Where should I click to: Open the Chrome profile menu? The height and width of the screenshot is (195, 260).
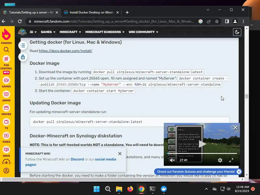(x=235, y=21)
